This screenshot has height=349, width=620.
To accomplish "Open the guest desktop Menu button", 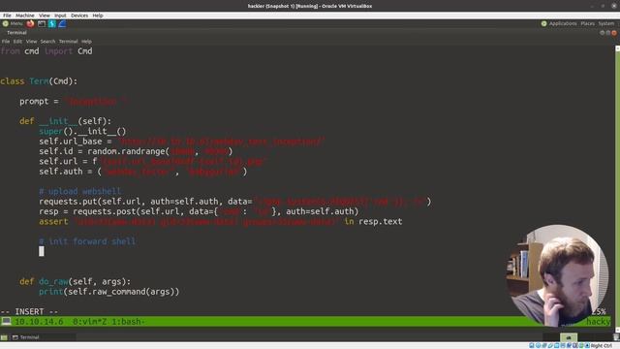I will (13, 23).
